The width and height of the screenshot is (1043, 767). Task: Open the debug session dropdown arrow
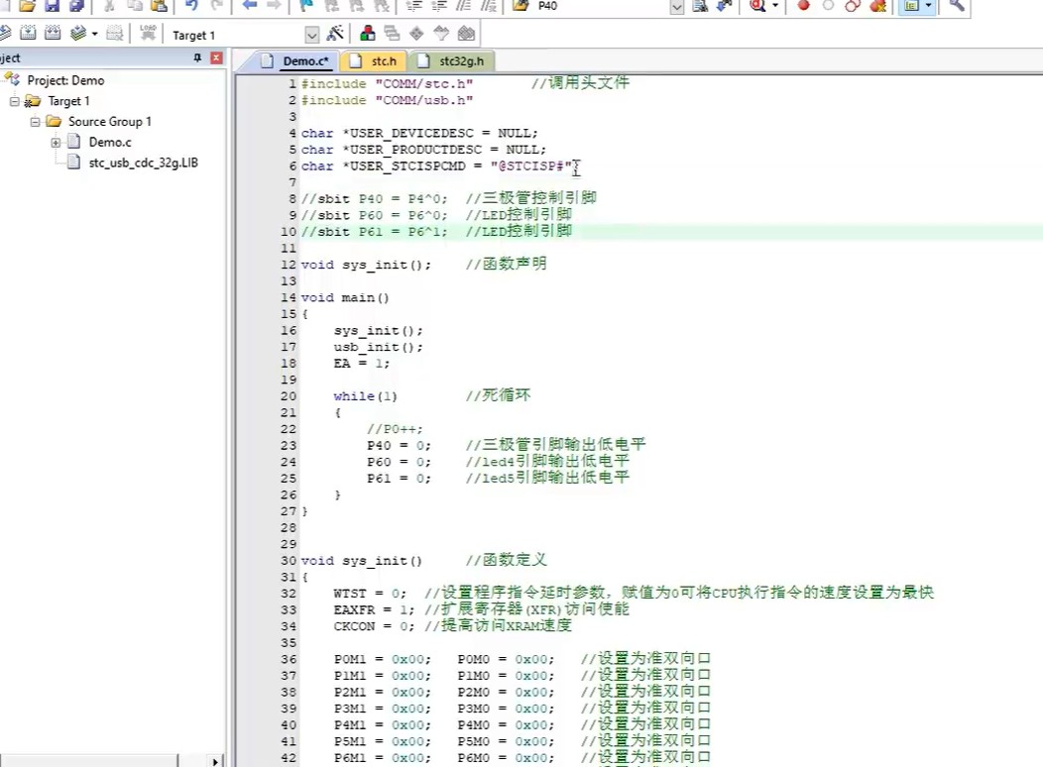[775, 6]
